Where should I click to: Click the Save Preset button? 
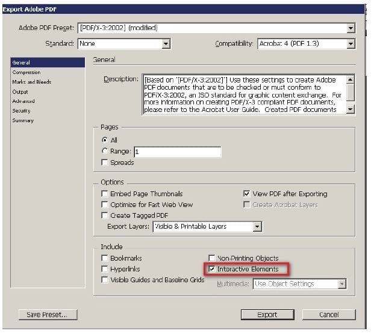coord(48,315)
